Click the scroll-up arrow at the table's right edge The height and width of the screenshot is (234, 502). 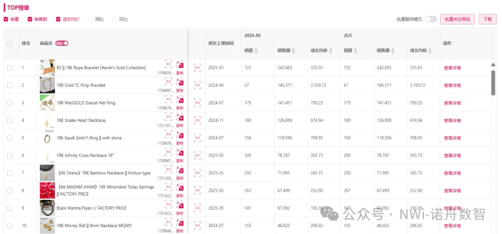tap(493, 65)
